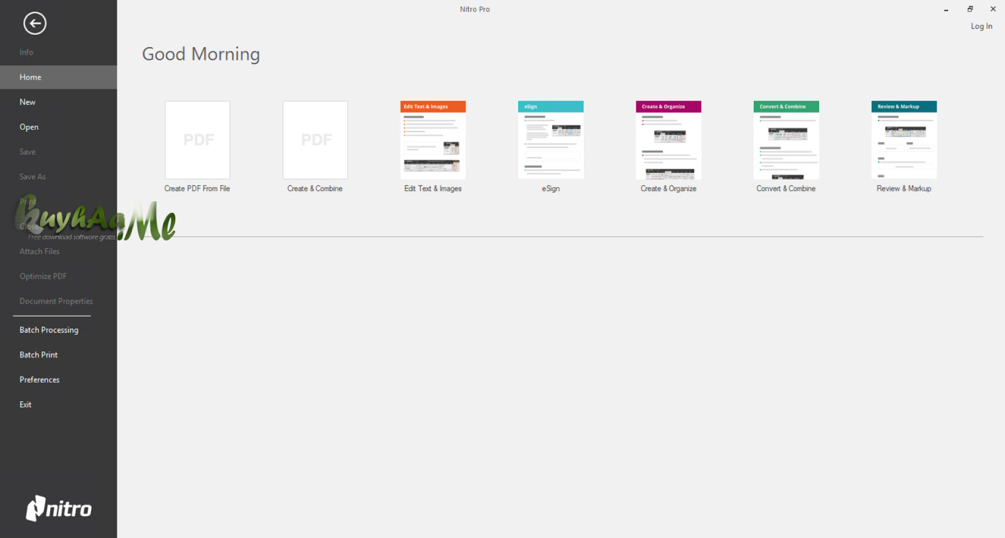Click the Log In link
The image size is (1005, 538).
point(982,26)
